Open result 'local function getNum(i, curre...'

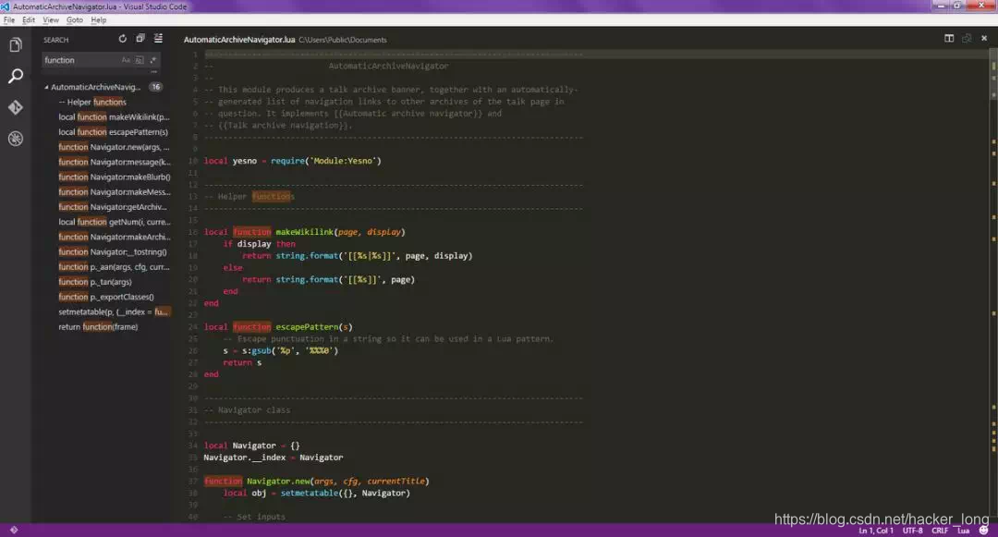point(115,222)
